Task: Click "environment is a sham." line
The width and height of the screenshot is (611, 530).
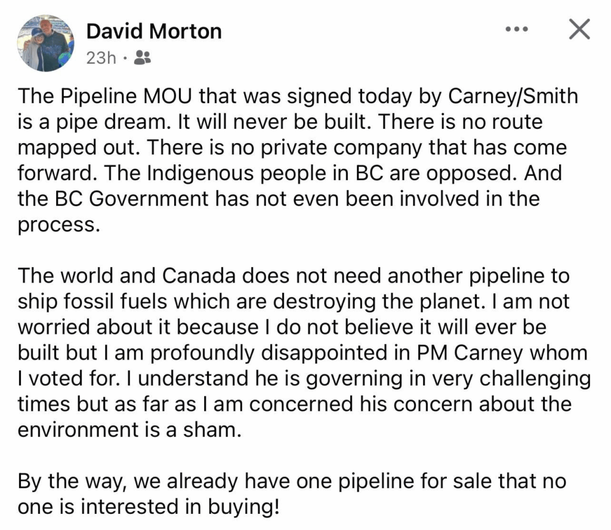Action: [x=129, y=429]
